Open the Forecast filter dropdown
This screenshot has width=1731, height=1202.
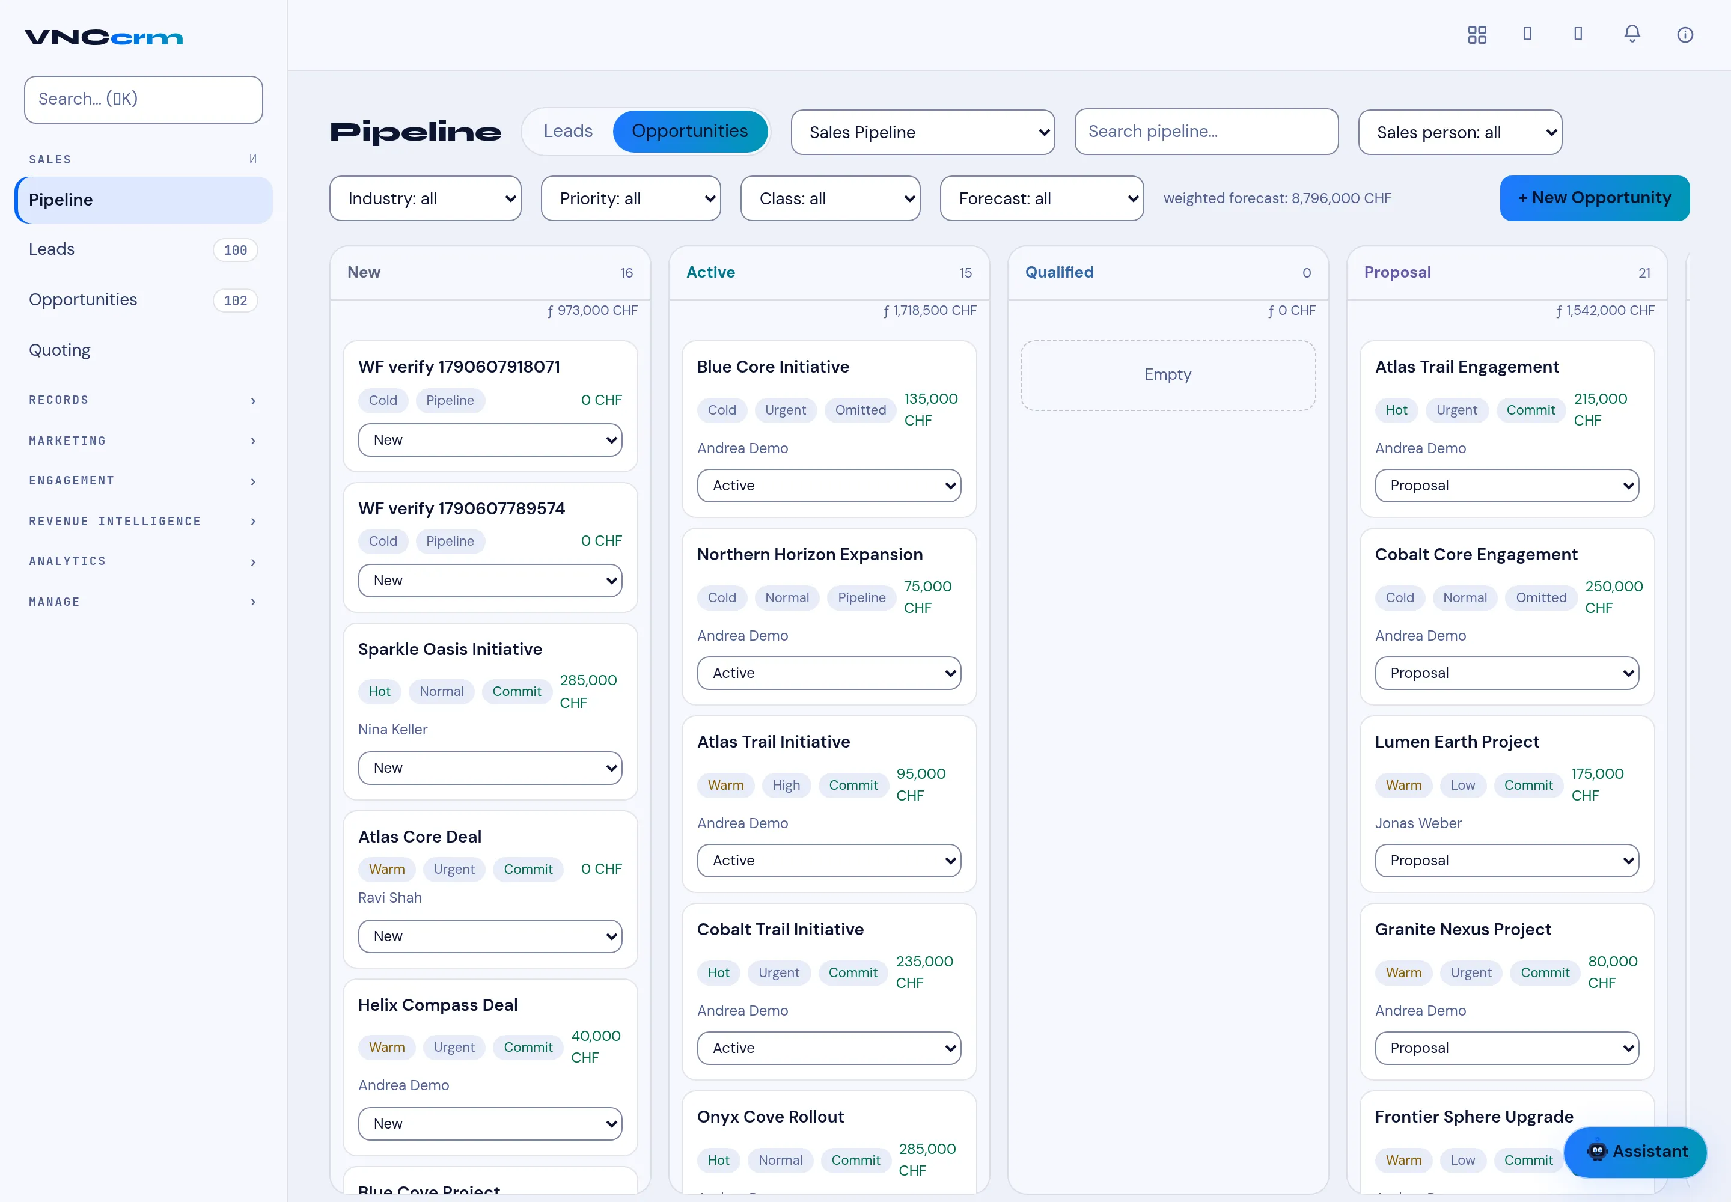pos(1042,198)
